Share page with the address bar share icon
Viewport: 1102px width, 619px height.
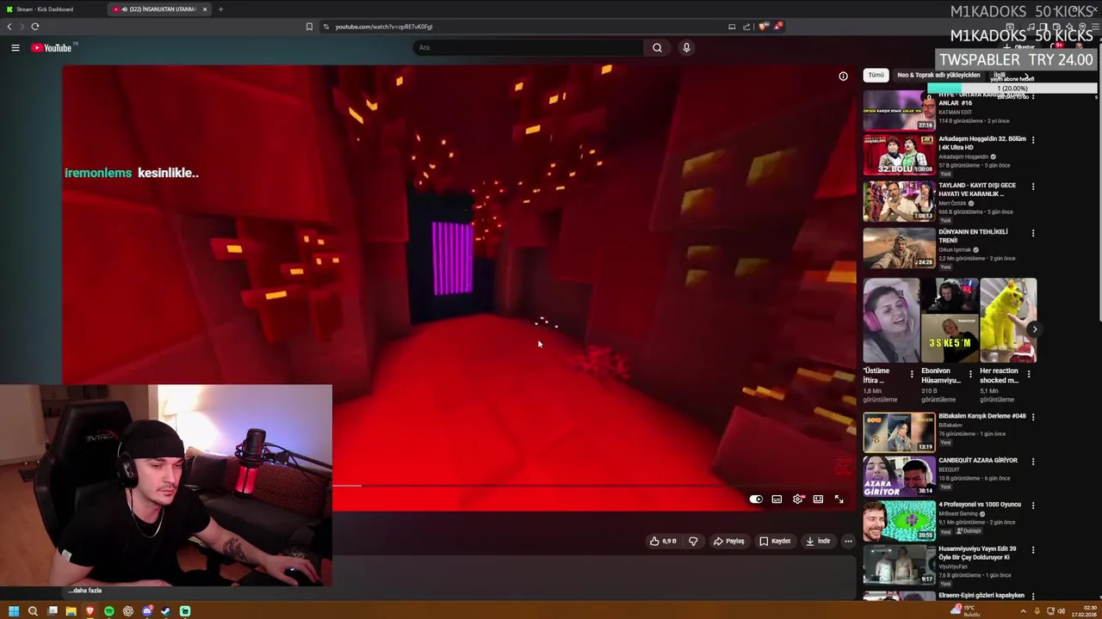746,27
